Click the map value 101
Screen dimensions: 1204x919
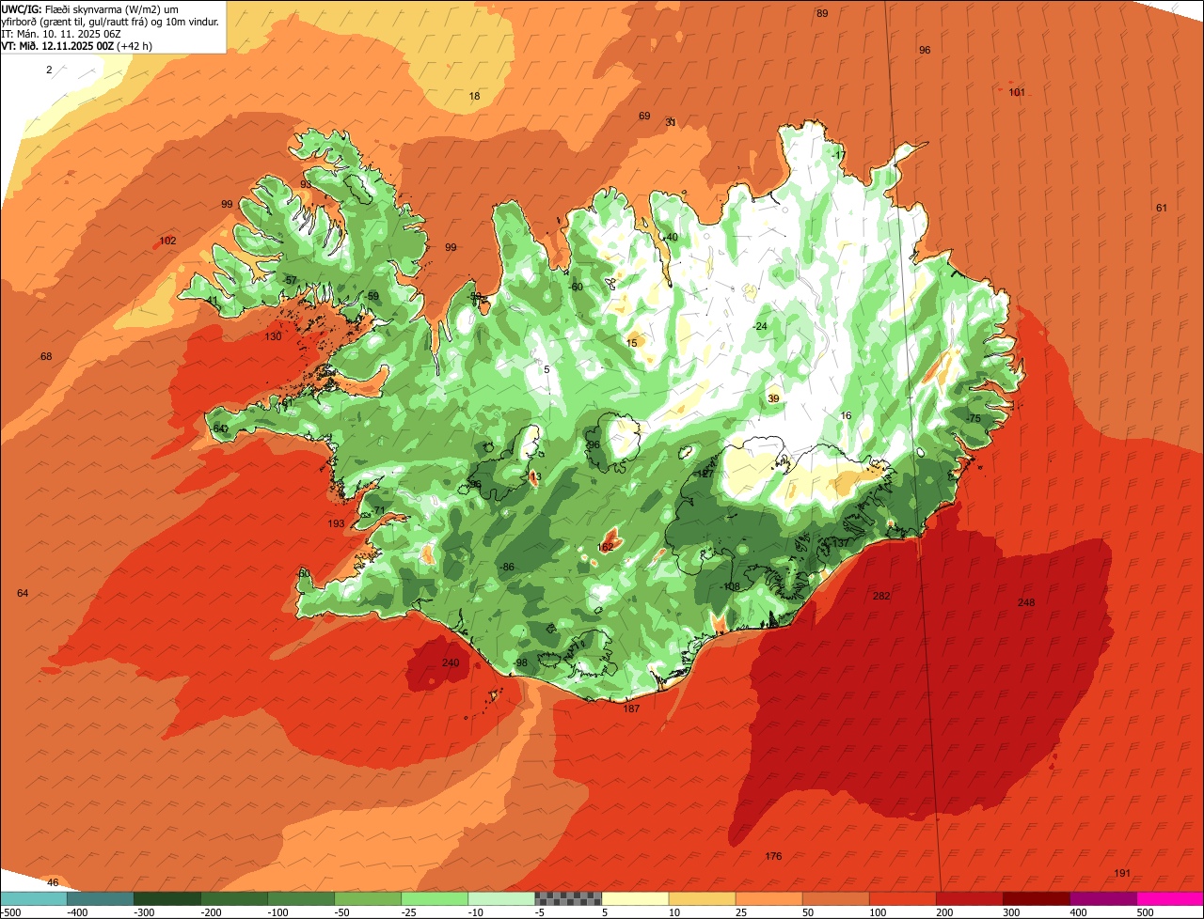[x=1017, y=92]
